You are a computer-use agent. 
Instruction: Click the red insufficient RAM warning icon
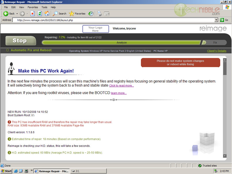[9, 122]
